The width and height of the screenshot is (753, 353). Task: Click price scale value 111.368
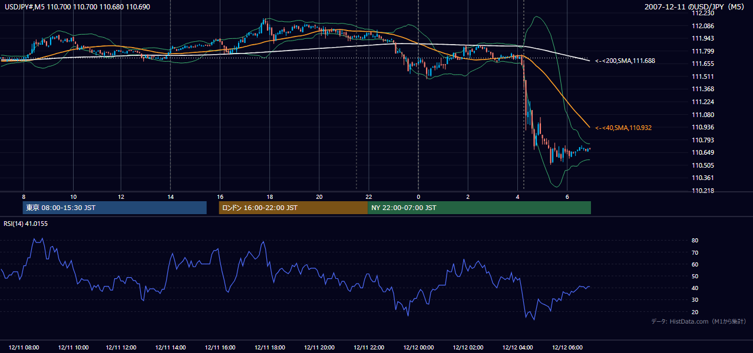coord(704,89)
